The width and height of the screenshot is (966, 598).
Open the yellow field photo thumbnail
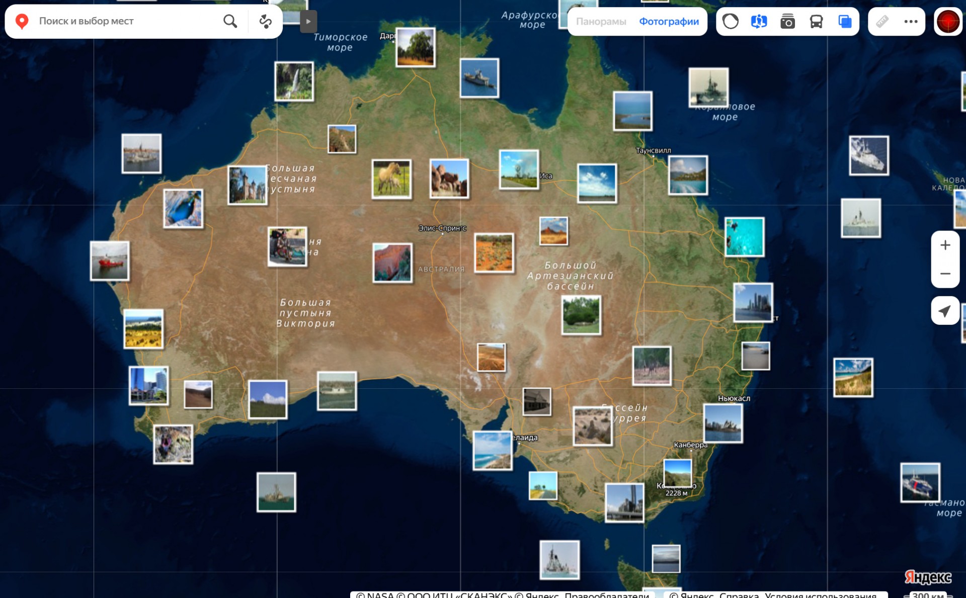click(143, 329)
